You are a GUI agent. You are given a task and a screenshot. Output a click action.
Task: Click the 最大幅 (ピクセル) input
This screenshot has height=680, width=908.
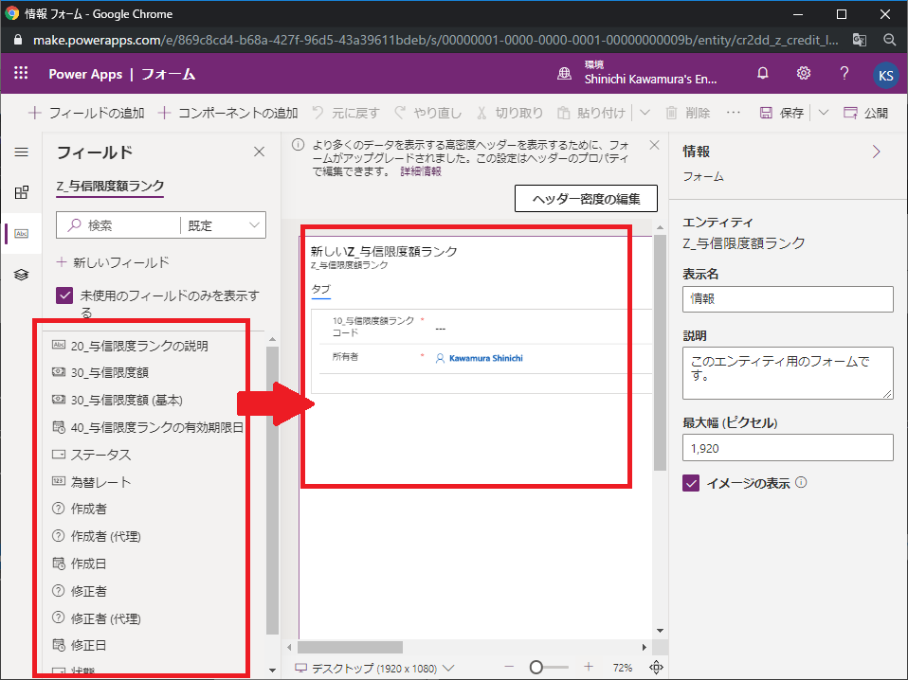tap(788, 449)
